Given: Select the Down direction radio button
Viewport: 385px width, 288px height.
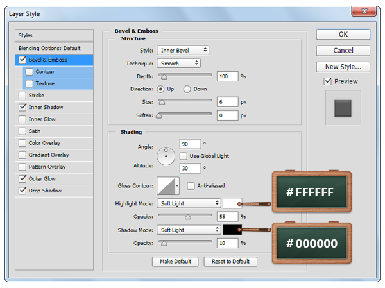Looking at the screenshot, I should point(187,89).
